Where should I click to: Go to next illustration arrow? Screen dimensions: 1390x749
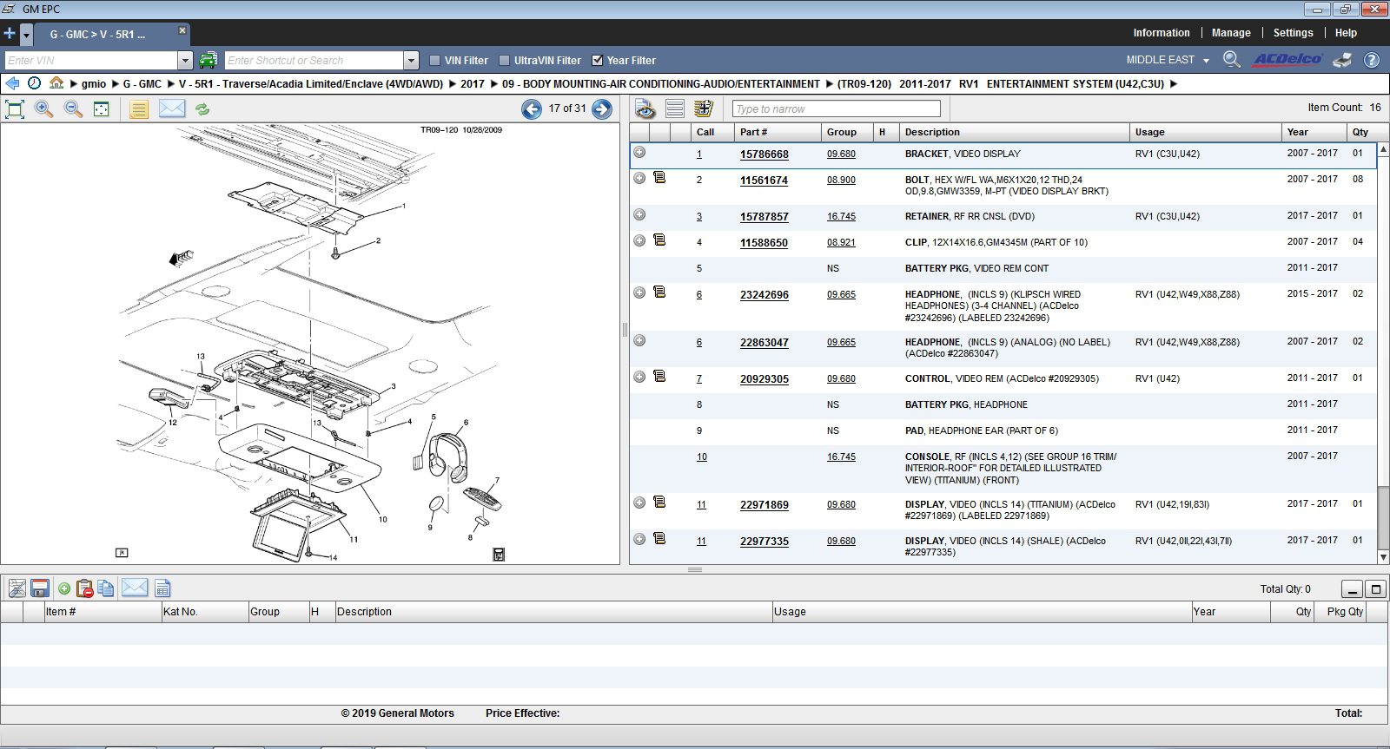coord(602,108)
